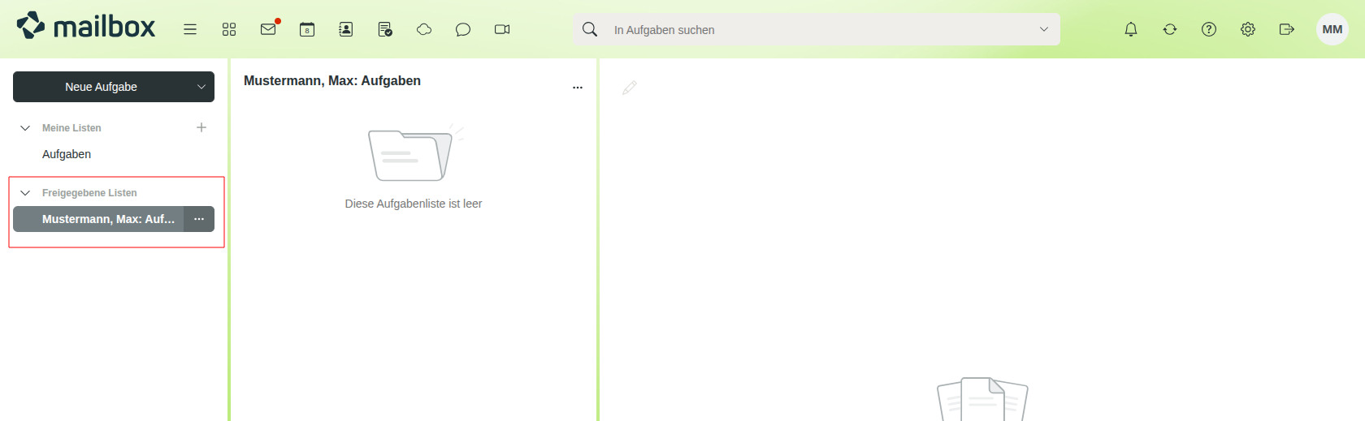Click in the In Aufgaben suchen field
Image resolution: width=1365 pixels, height=421 pixels.
[x=812, y=30]
